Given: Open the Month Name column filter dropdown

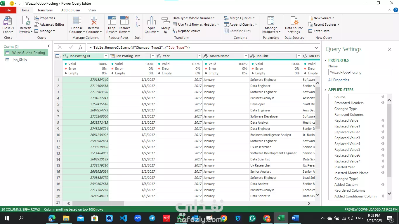Looking at the screenshot, I should click(x=246, y=56).
